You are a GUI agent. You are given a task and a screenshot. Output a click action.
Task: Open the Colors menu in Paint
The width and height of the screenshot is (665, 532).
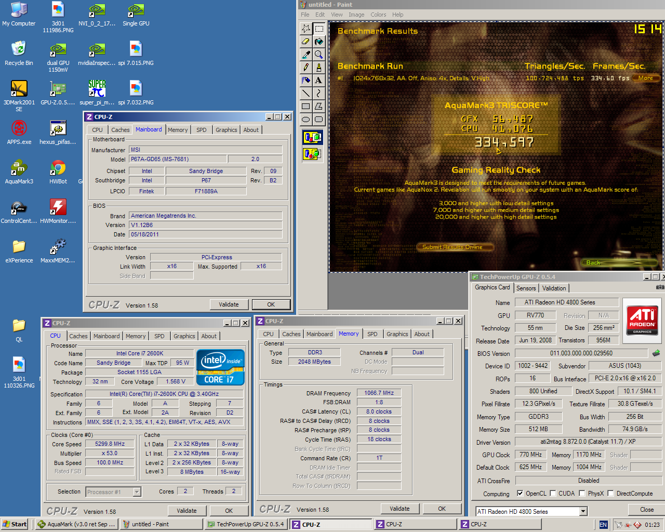pyautogui.click(x=378, y=15)
